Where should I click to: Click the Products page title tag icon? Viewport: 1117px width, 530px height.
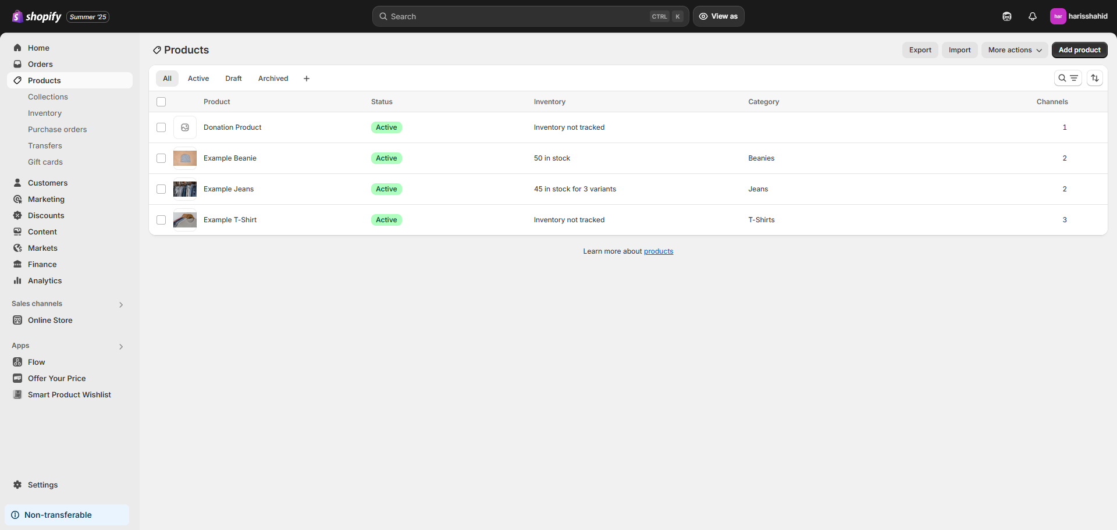[x=157, y=50]
